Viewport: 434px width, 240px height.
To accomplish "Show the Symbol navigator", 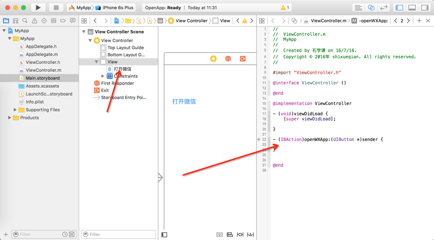I will click(15, 21).
